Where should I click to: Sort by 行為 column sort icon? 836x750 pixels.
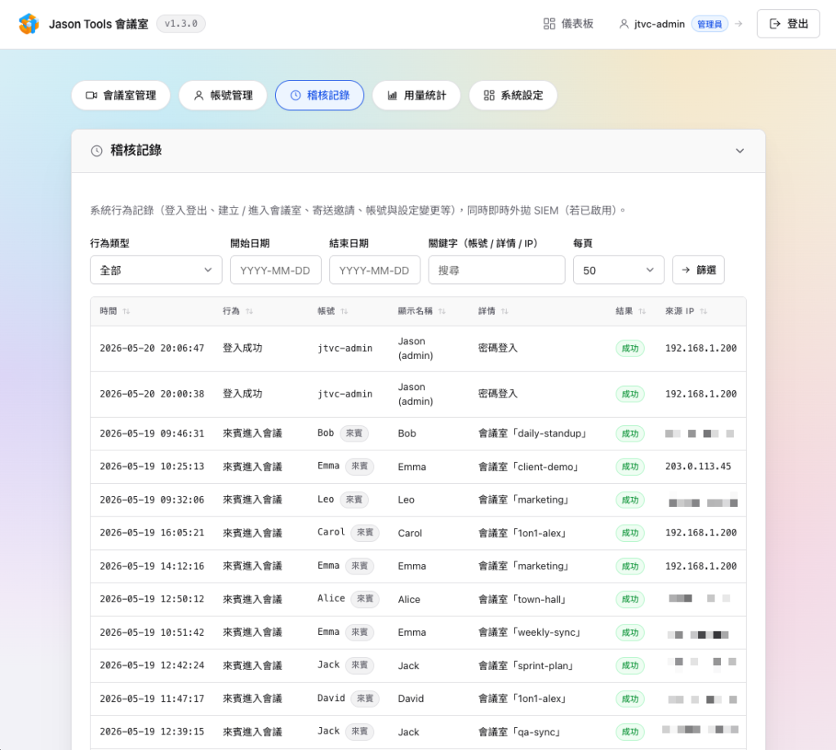tap(249, 311)
